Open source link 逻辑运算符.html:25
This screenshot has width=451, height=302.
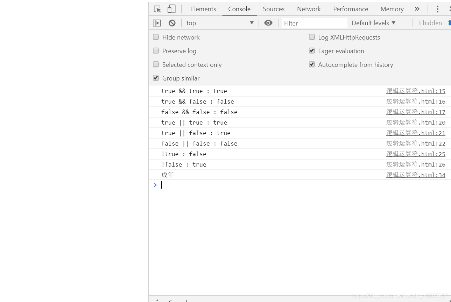pyautogui.click(x=416, y=154)
